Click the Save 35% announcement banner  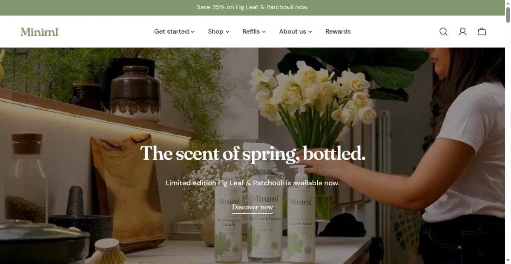253,7
